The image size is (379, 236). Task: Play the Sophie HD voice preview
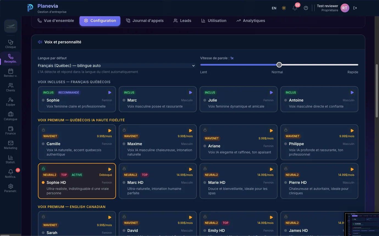[110, 169]
